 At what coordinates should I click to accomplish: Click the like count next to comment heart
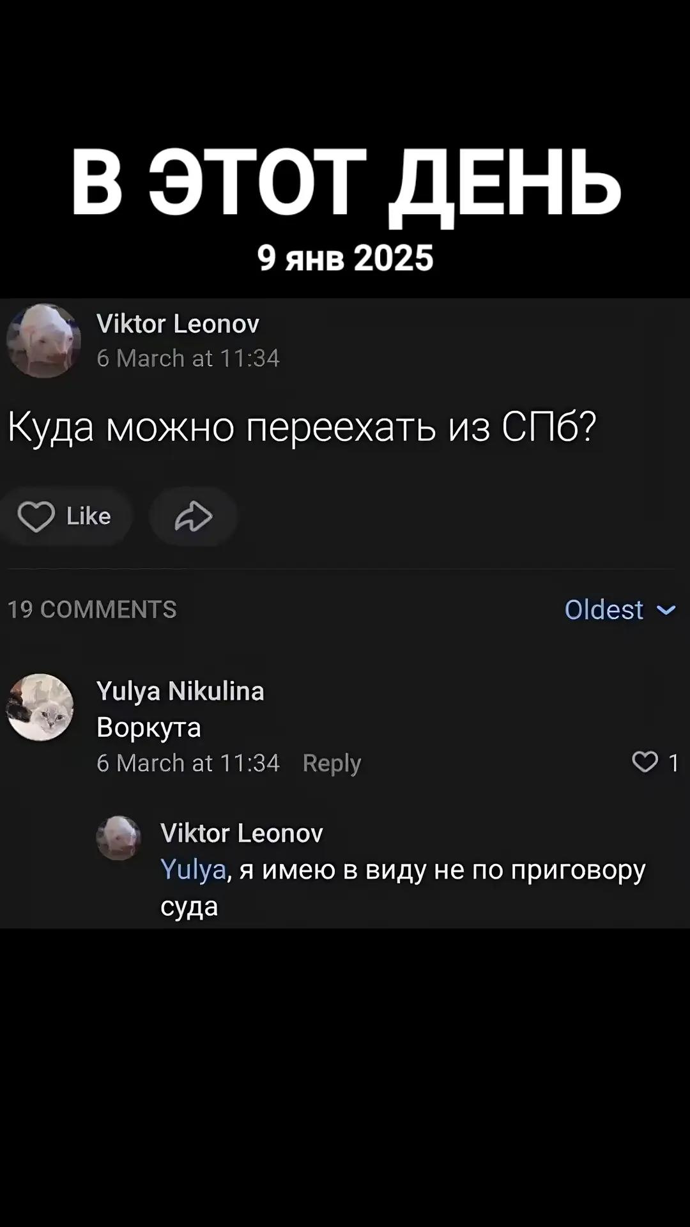coord(673,762)
